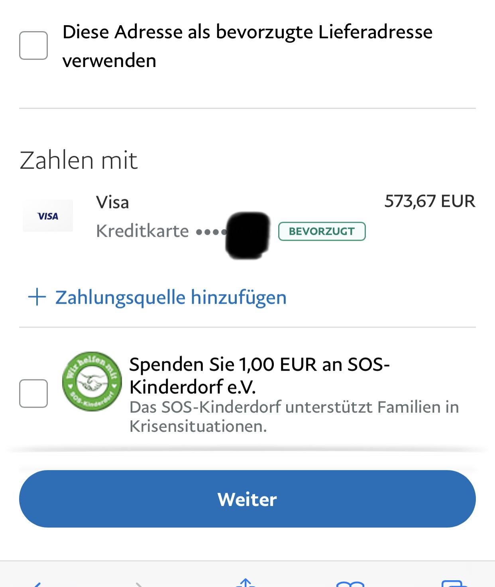Check the preferred delivery address checkbox

point(33,45)
